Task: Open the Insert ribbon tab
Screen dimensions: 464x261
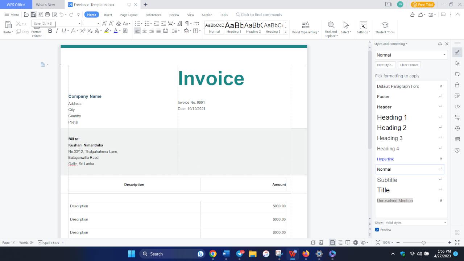Action: click(x=108, y=15)
